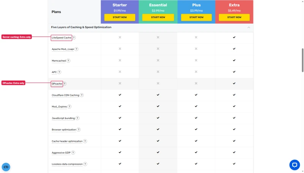Click the Plus checkmark in Aggressive GZIP row
This screenshot has width=304, height=173.
tap(196, 152)
